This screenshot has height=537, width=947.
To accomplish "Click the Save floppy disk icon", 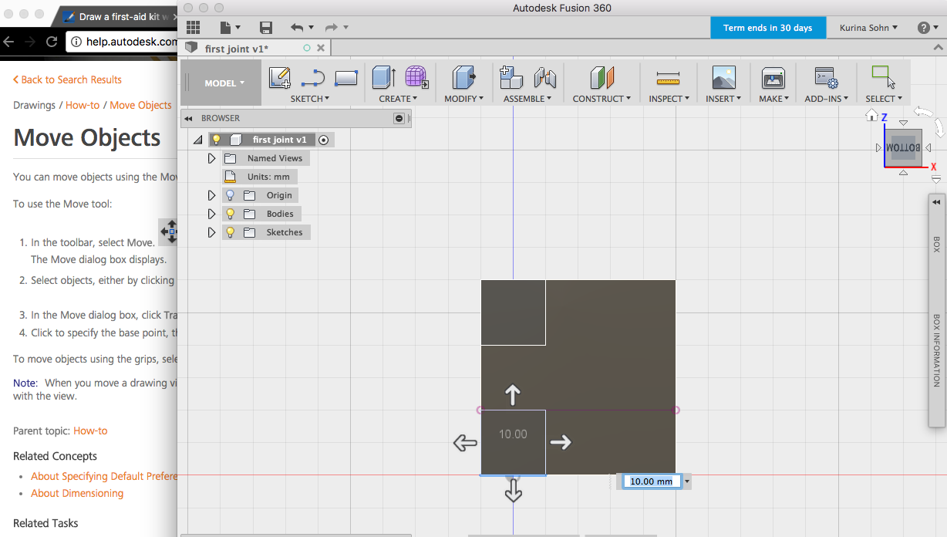I will [x=266, y=28].
